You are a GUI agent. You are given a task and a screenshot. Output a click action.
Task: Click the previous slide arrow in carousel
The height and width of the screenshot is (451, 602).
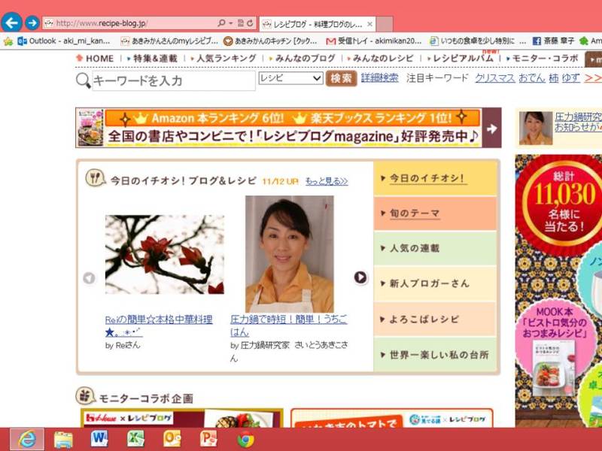tap(89, 277)
